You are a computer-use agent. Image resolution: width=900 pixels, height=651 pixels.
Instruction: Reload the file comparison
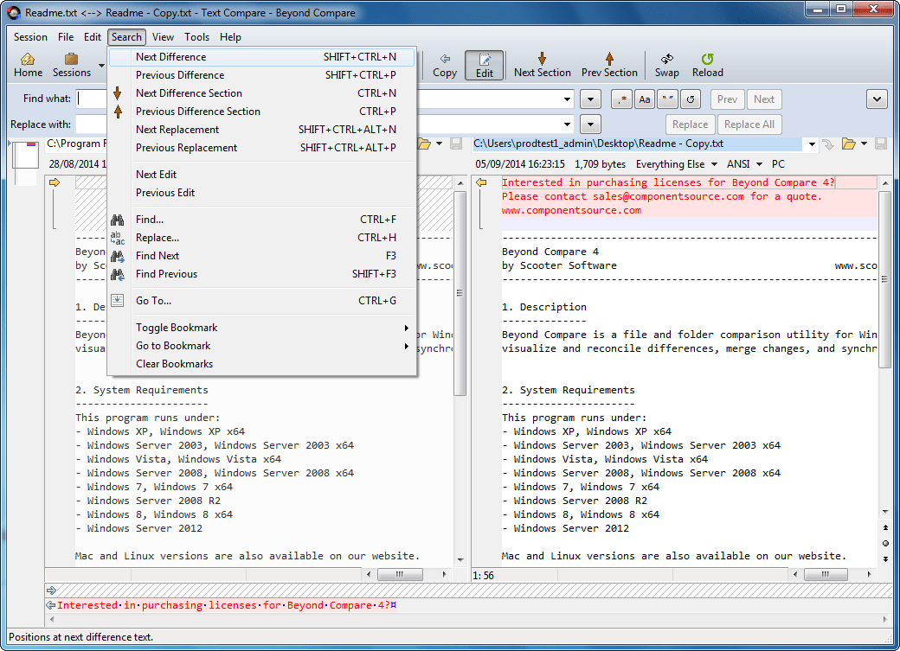(x=707, y=59)
